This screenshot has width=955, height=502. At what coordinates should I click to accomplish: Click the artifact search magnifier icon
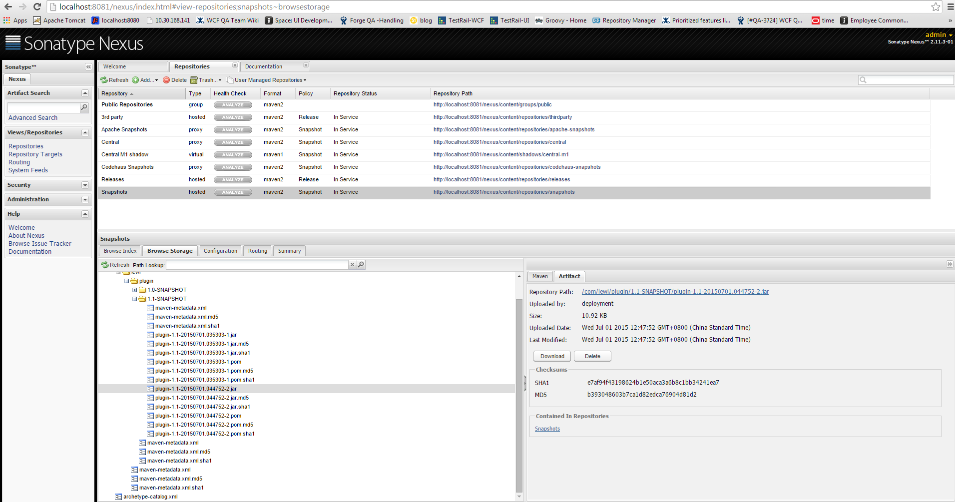(84, 107)
